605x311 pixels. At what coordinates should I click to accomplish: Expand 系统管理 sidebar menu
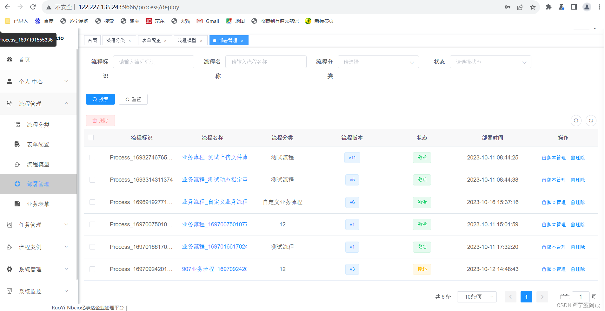pos(38,269)
